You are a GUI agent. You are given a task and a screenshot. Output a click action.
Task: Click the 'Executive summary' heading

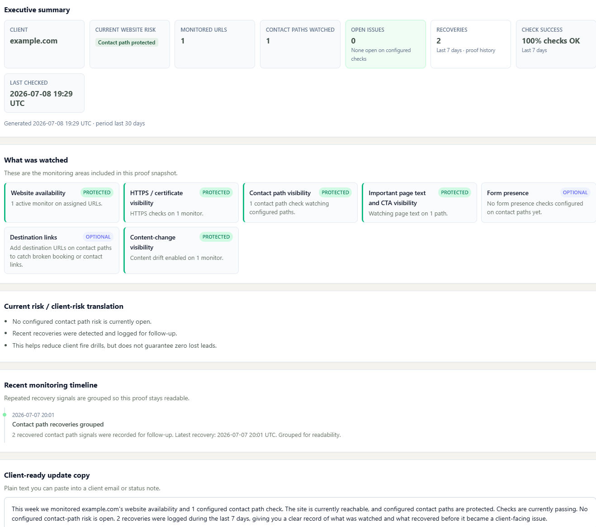tap(37, 10)
